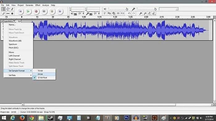Click the green Play button
Viewport: 216px width, 121px height.
click(28, 11)
